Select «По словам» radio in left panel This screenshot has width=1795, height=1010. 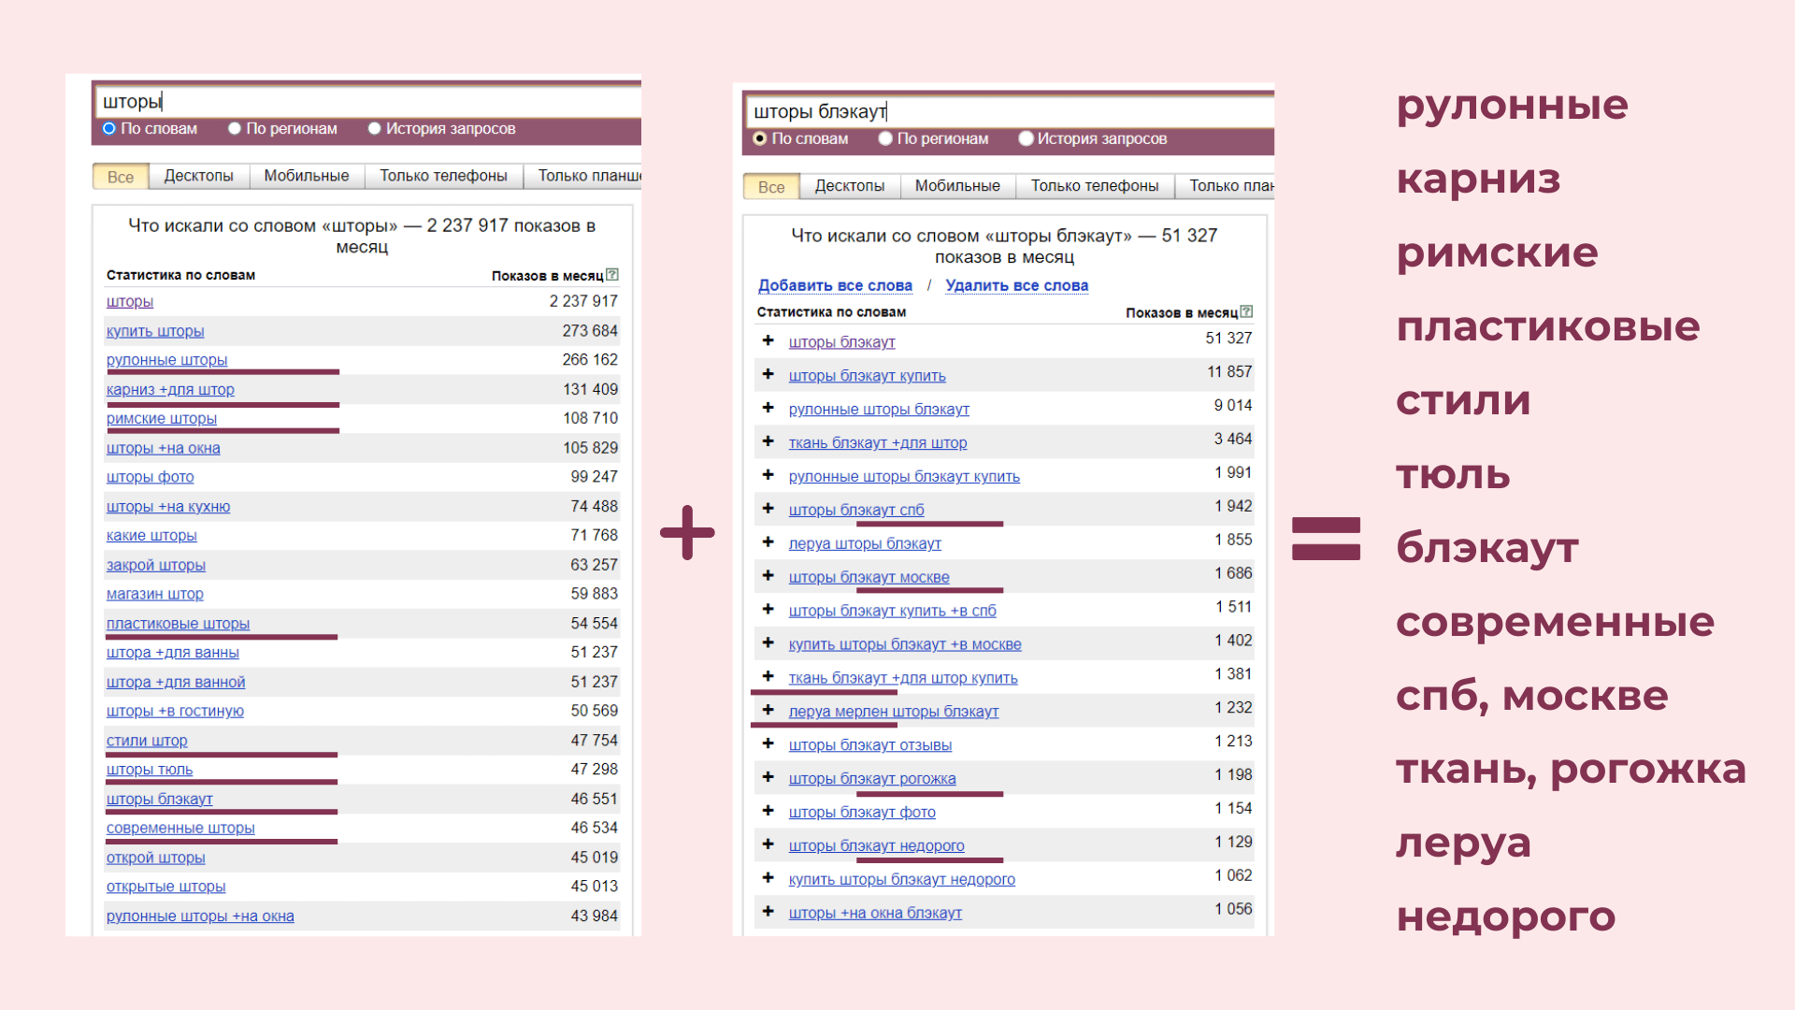click(109, 128)
